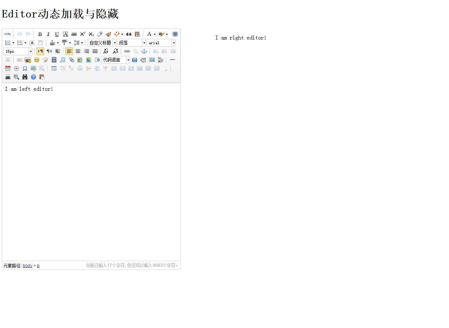This screenshot has height=328, width=449.
Task: Expand the 代码语言 code language dropdown
Action: pos(128,60)
